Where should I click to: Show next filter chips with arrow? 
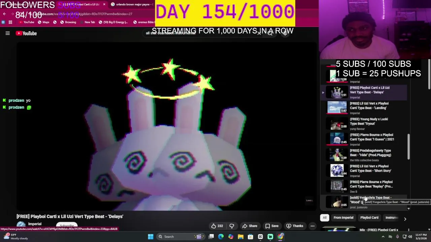pyautogui.click(x=405, y=219)
